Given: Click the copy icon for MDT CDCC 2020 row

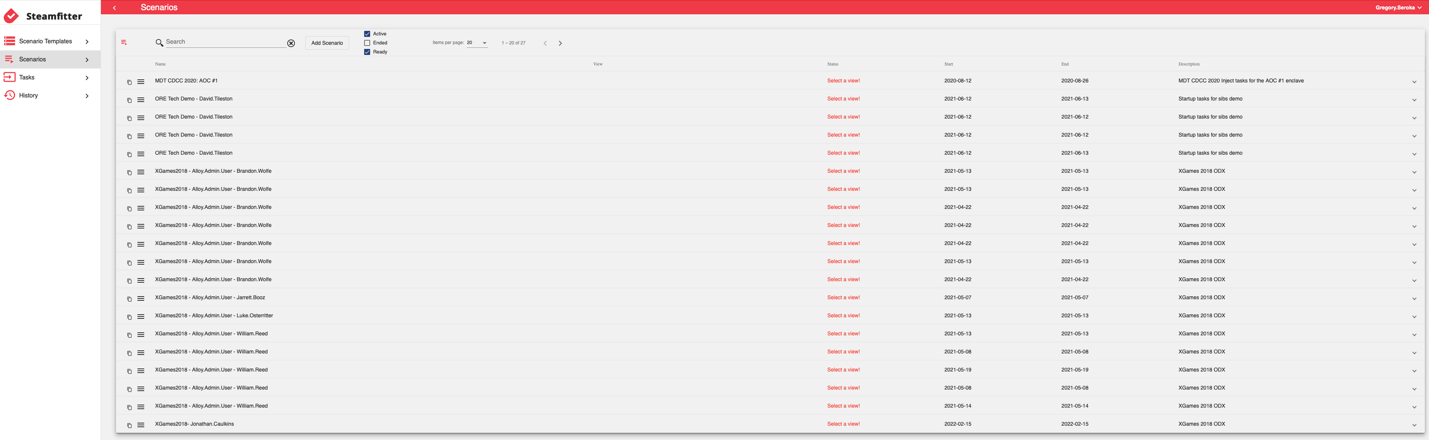Looking at the screenshot, I should (x=129, y=82).
